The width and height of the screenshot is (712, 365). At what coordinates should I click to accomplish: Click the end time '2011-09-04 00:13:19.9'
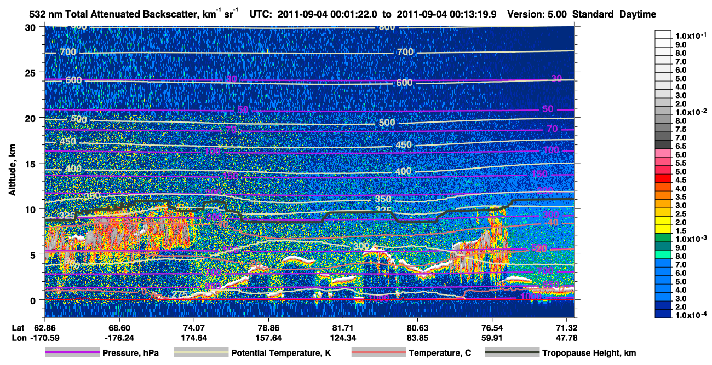(446, 14)
